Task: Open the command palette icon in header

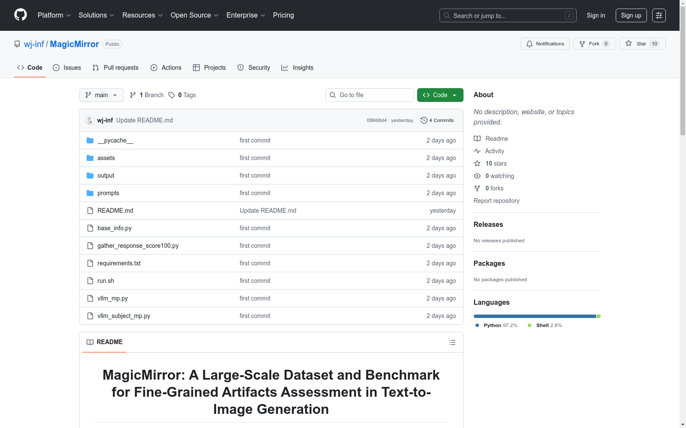Action: coord(659,15)
